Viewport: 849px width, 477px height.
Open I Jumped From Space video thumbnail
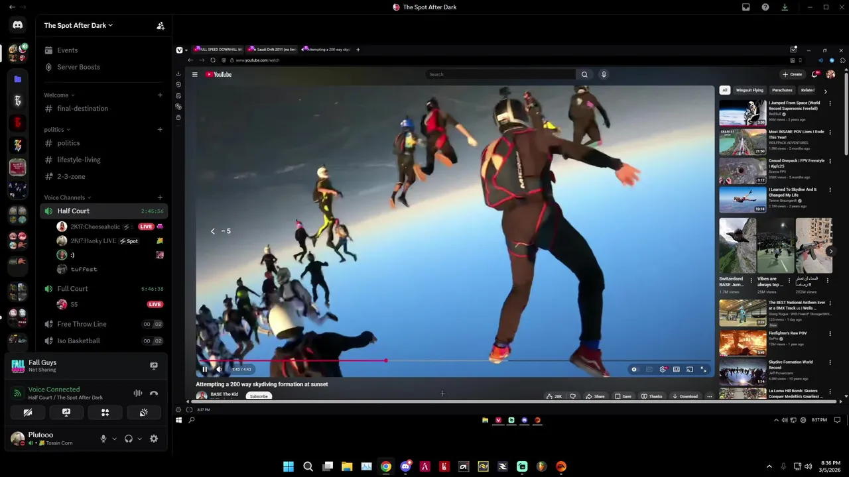[743, 113]
